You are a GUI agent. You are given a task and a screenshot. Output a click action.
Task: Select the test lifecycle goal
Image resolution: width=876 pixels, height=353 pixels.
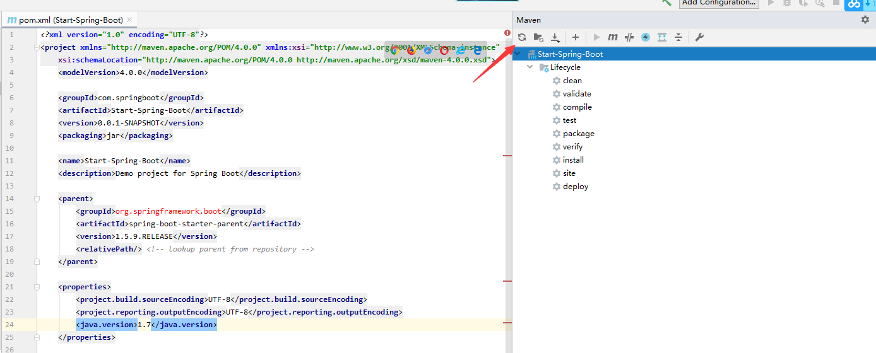pos(570,120)
